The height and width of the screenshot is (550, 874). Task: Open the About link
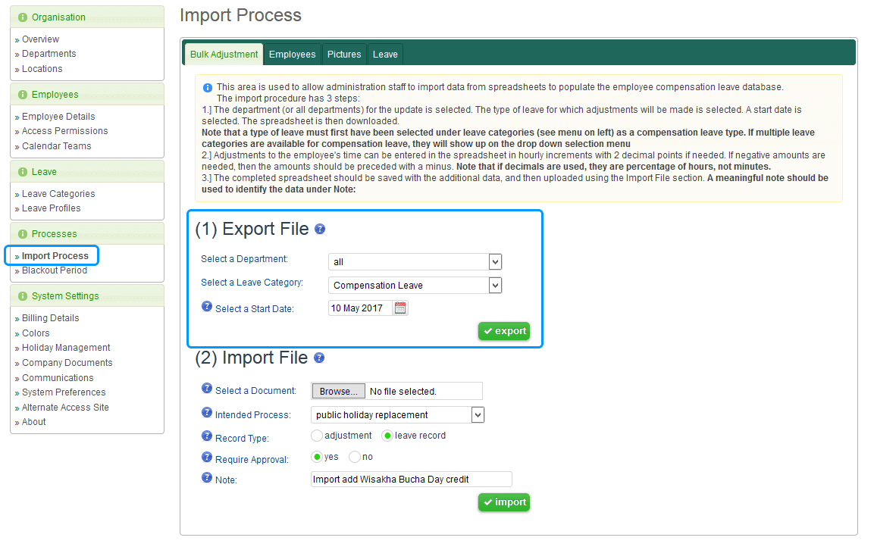click(34, 423)
